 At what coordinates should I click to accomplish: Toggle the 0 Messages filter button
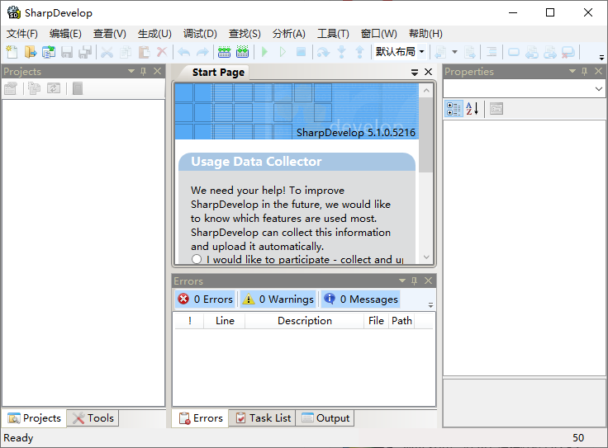pos(360,299)
